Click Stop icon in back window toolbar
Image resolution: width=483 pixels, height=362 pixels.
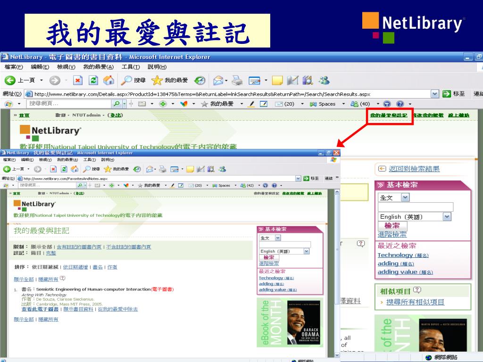point(78,80)
